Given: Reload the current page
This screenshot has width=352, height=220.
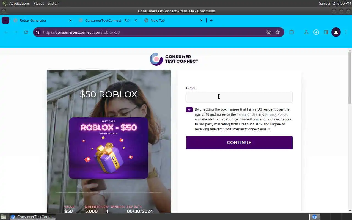Looking at the screenshot, I should pos(26,32).
